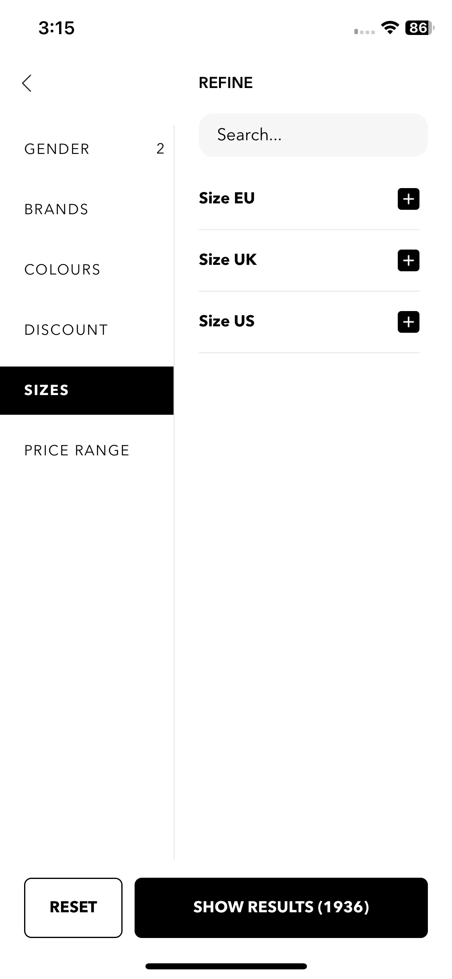Screen dimensions: 452x979
Task: Focus the Search input field
Action: [313, 135]
